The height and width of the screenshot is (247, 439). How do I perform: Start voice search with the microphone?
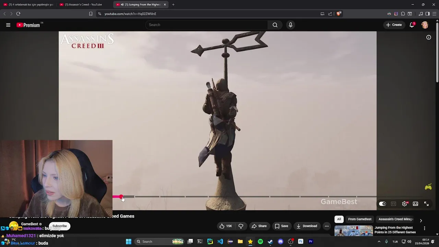(x=290, y=25)
